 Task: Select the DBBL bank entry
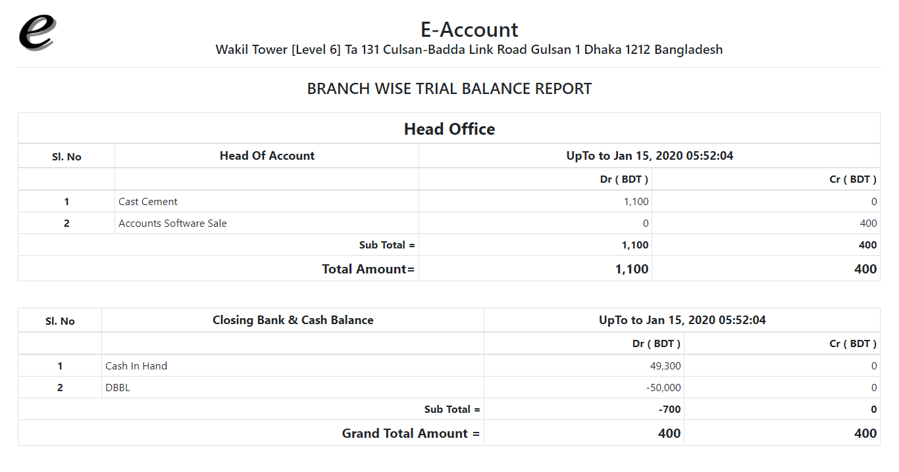118,388
